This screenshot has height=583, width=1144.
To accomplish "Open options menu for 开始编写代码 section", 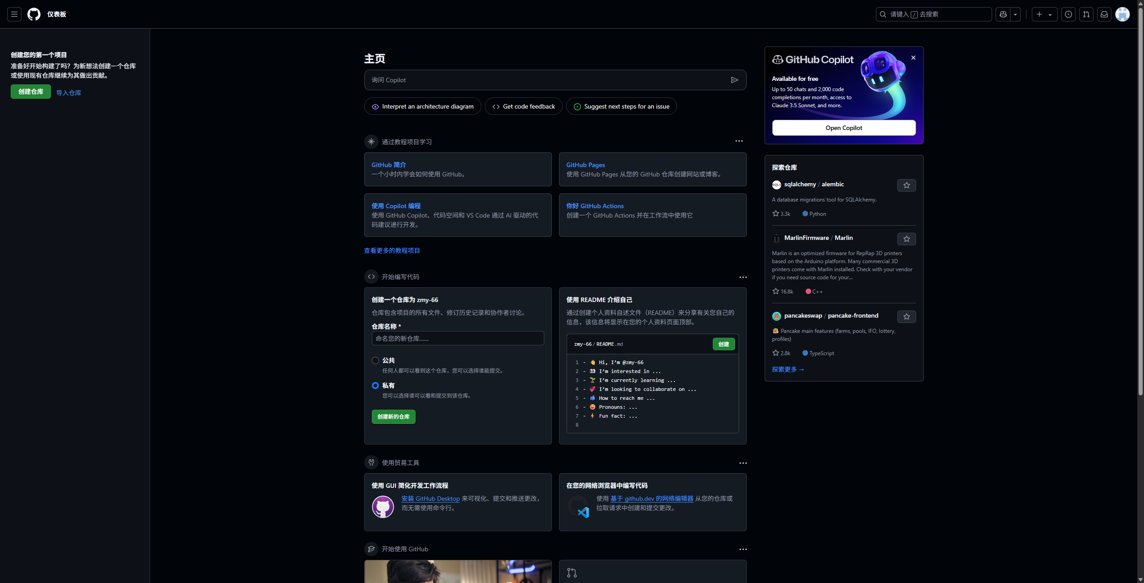I will (x=743, y=277).
